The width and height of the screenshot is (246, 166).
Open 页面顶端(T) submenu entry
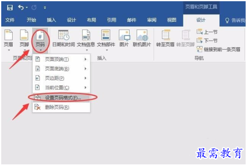tap(61, 59)
